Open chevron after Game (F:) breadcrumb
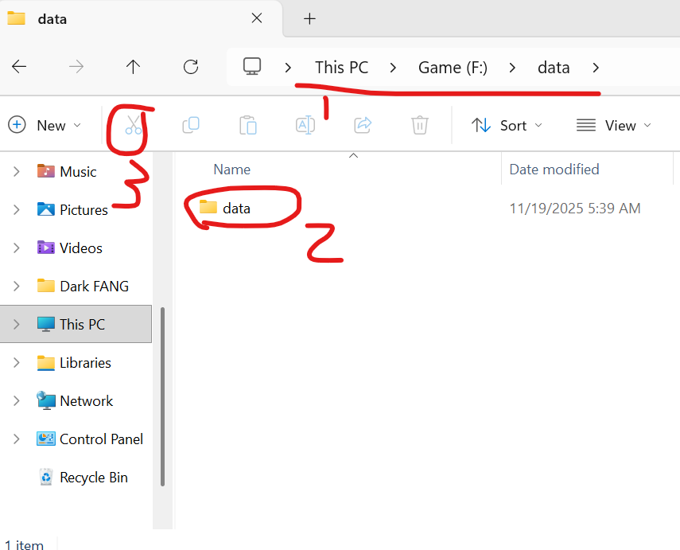680x550 pixels. pyautogui.click(x=512, y=68)
